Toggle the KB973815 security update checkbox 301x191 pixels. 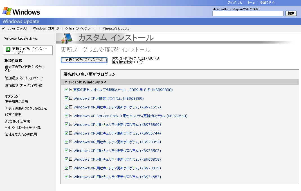coord(66,168)
